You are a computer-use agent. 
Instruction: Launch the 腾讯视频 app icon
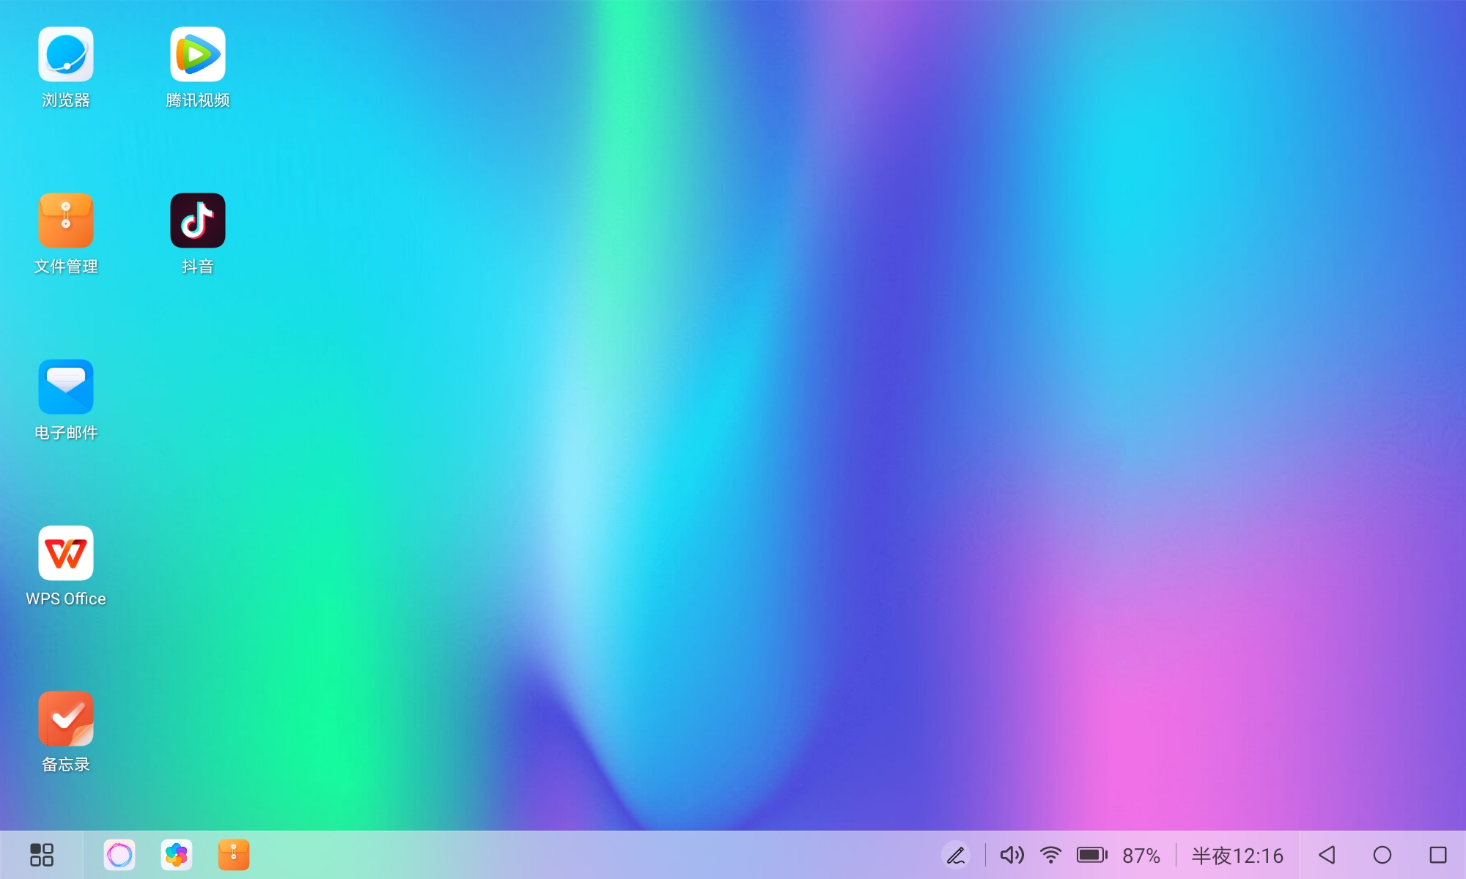coord(198,54)
